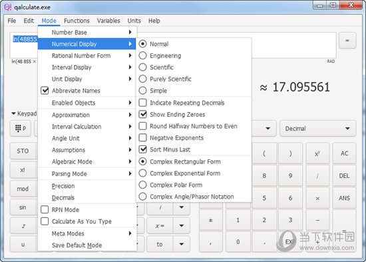Click the comma key

pos(211,242)
